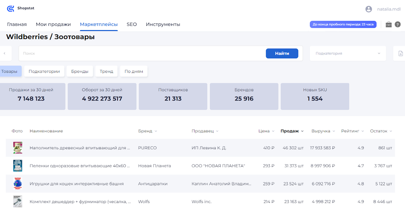
Task: Switch to По дням tab
Action: coord(134,71)
